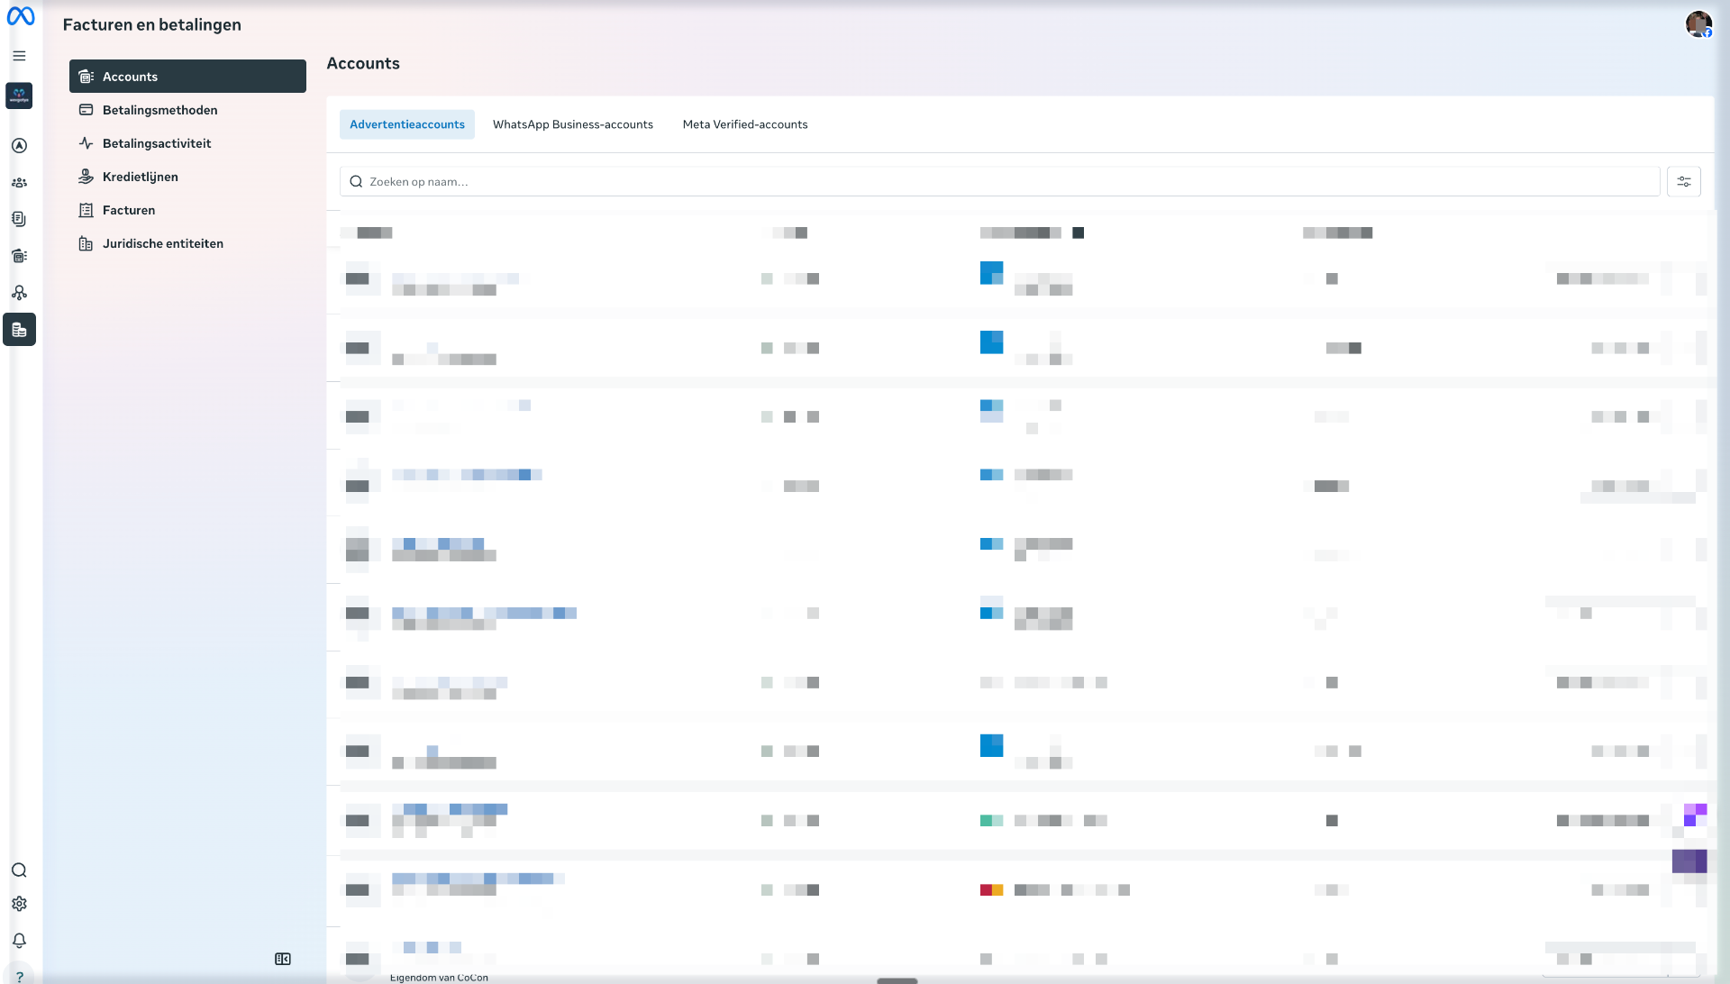Go to Betalingsmethoden

coord(187,110)
